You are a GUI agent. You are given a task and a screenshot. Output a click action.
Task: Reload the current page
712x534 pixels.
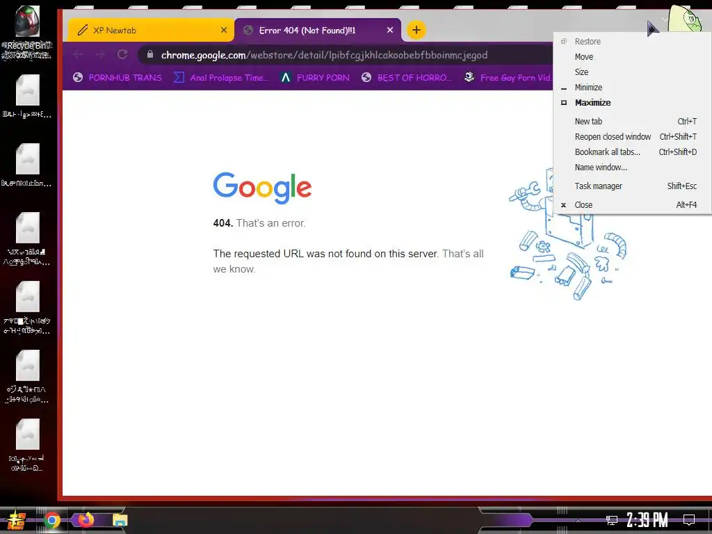click(x=122, y=54)
